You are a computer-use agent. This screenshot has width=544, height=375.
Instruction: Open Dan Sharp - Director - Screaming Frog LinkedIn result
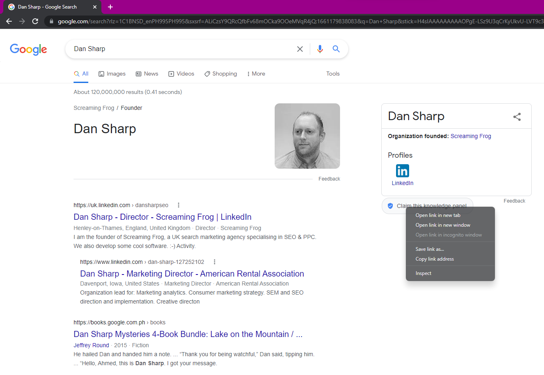(x=163, y=217)
